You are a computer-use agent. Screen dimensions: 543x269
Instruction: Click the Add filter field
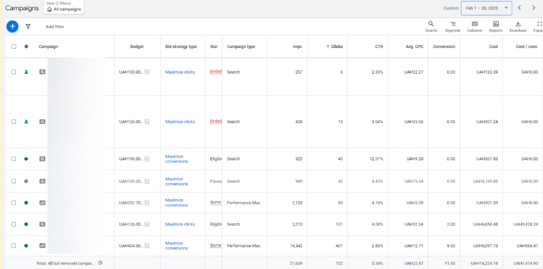[55, 27]
